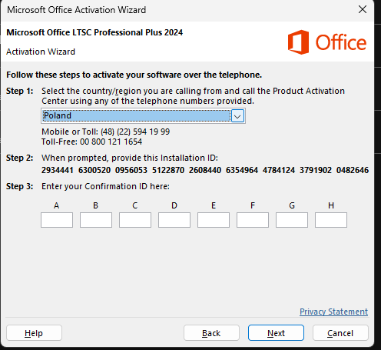Click the Microsoft Office LTSC Professional Plus 2024 heading

pyautogui.click(x=94, y=32)
